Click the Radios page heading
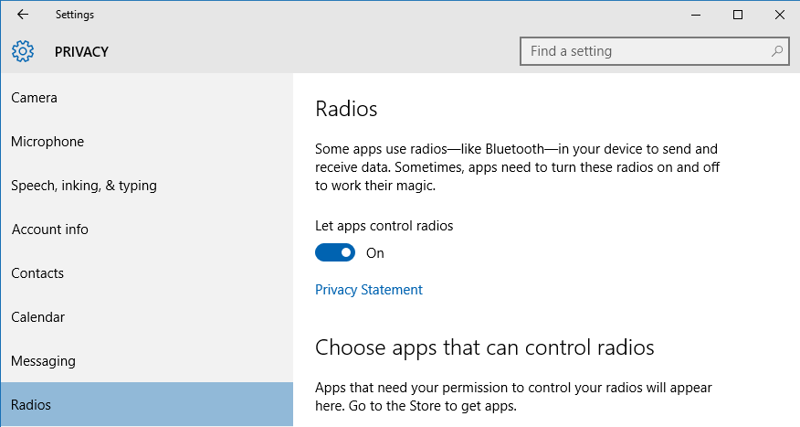This screenshot has width=800, height=427. pyautogui.click(x=346, y=109)
